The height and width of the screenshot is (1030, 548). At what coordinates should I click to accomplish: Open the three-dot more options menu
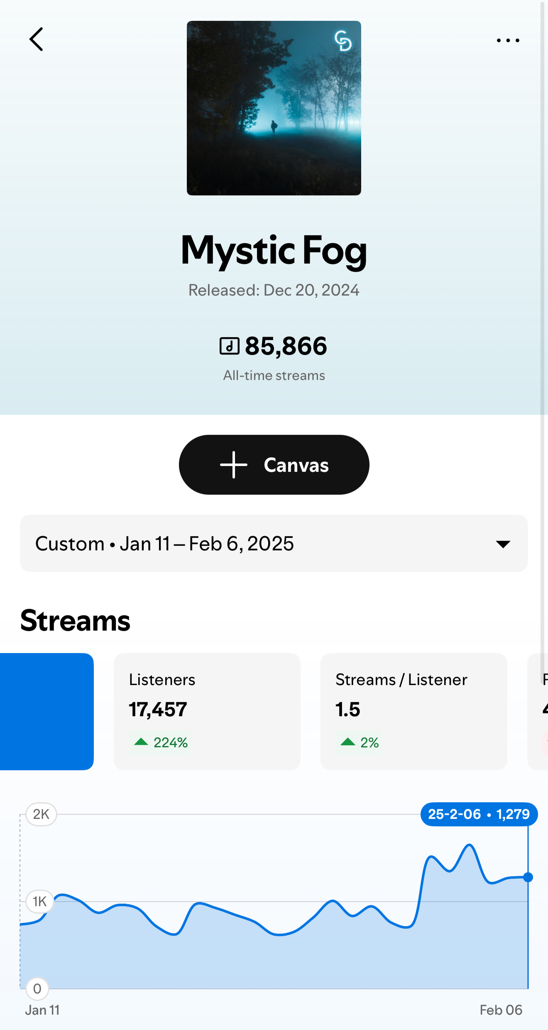[508, 40]
